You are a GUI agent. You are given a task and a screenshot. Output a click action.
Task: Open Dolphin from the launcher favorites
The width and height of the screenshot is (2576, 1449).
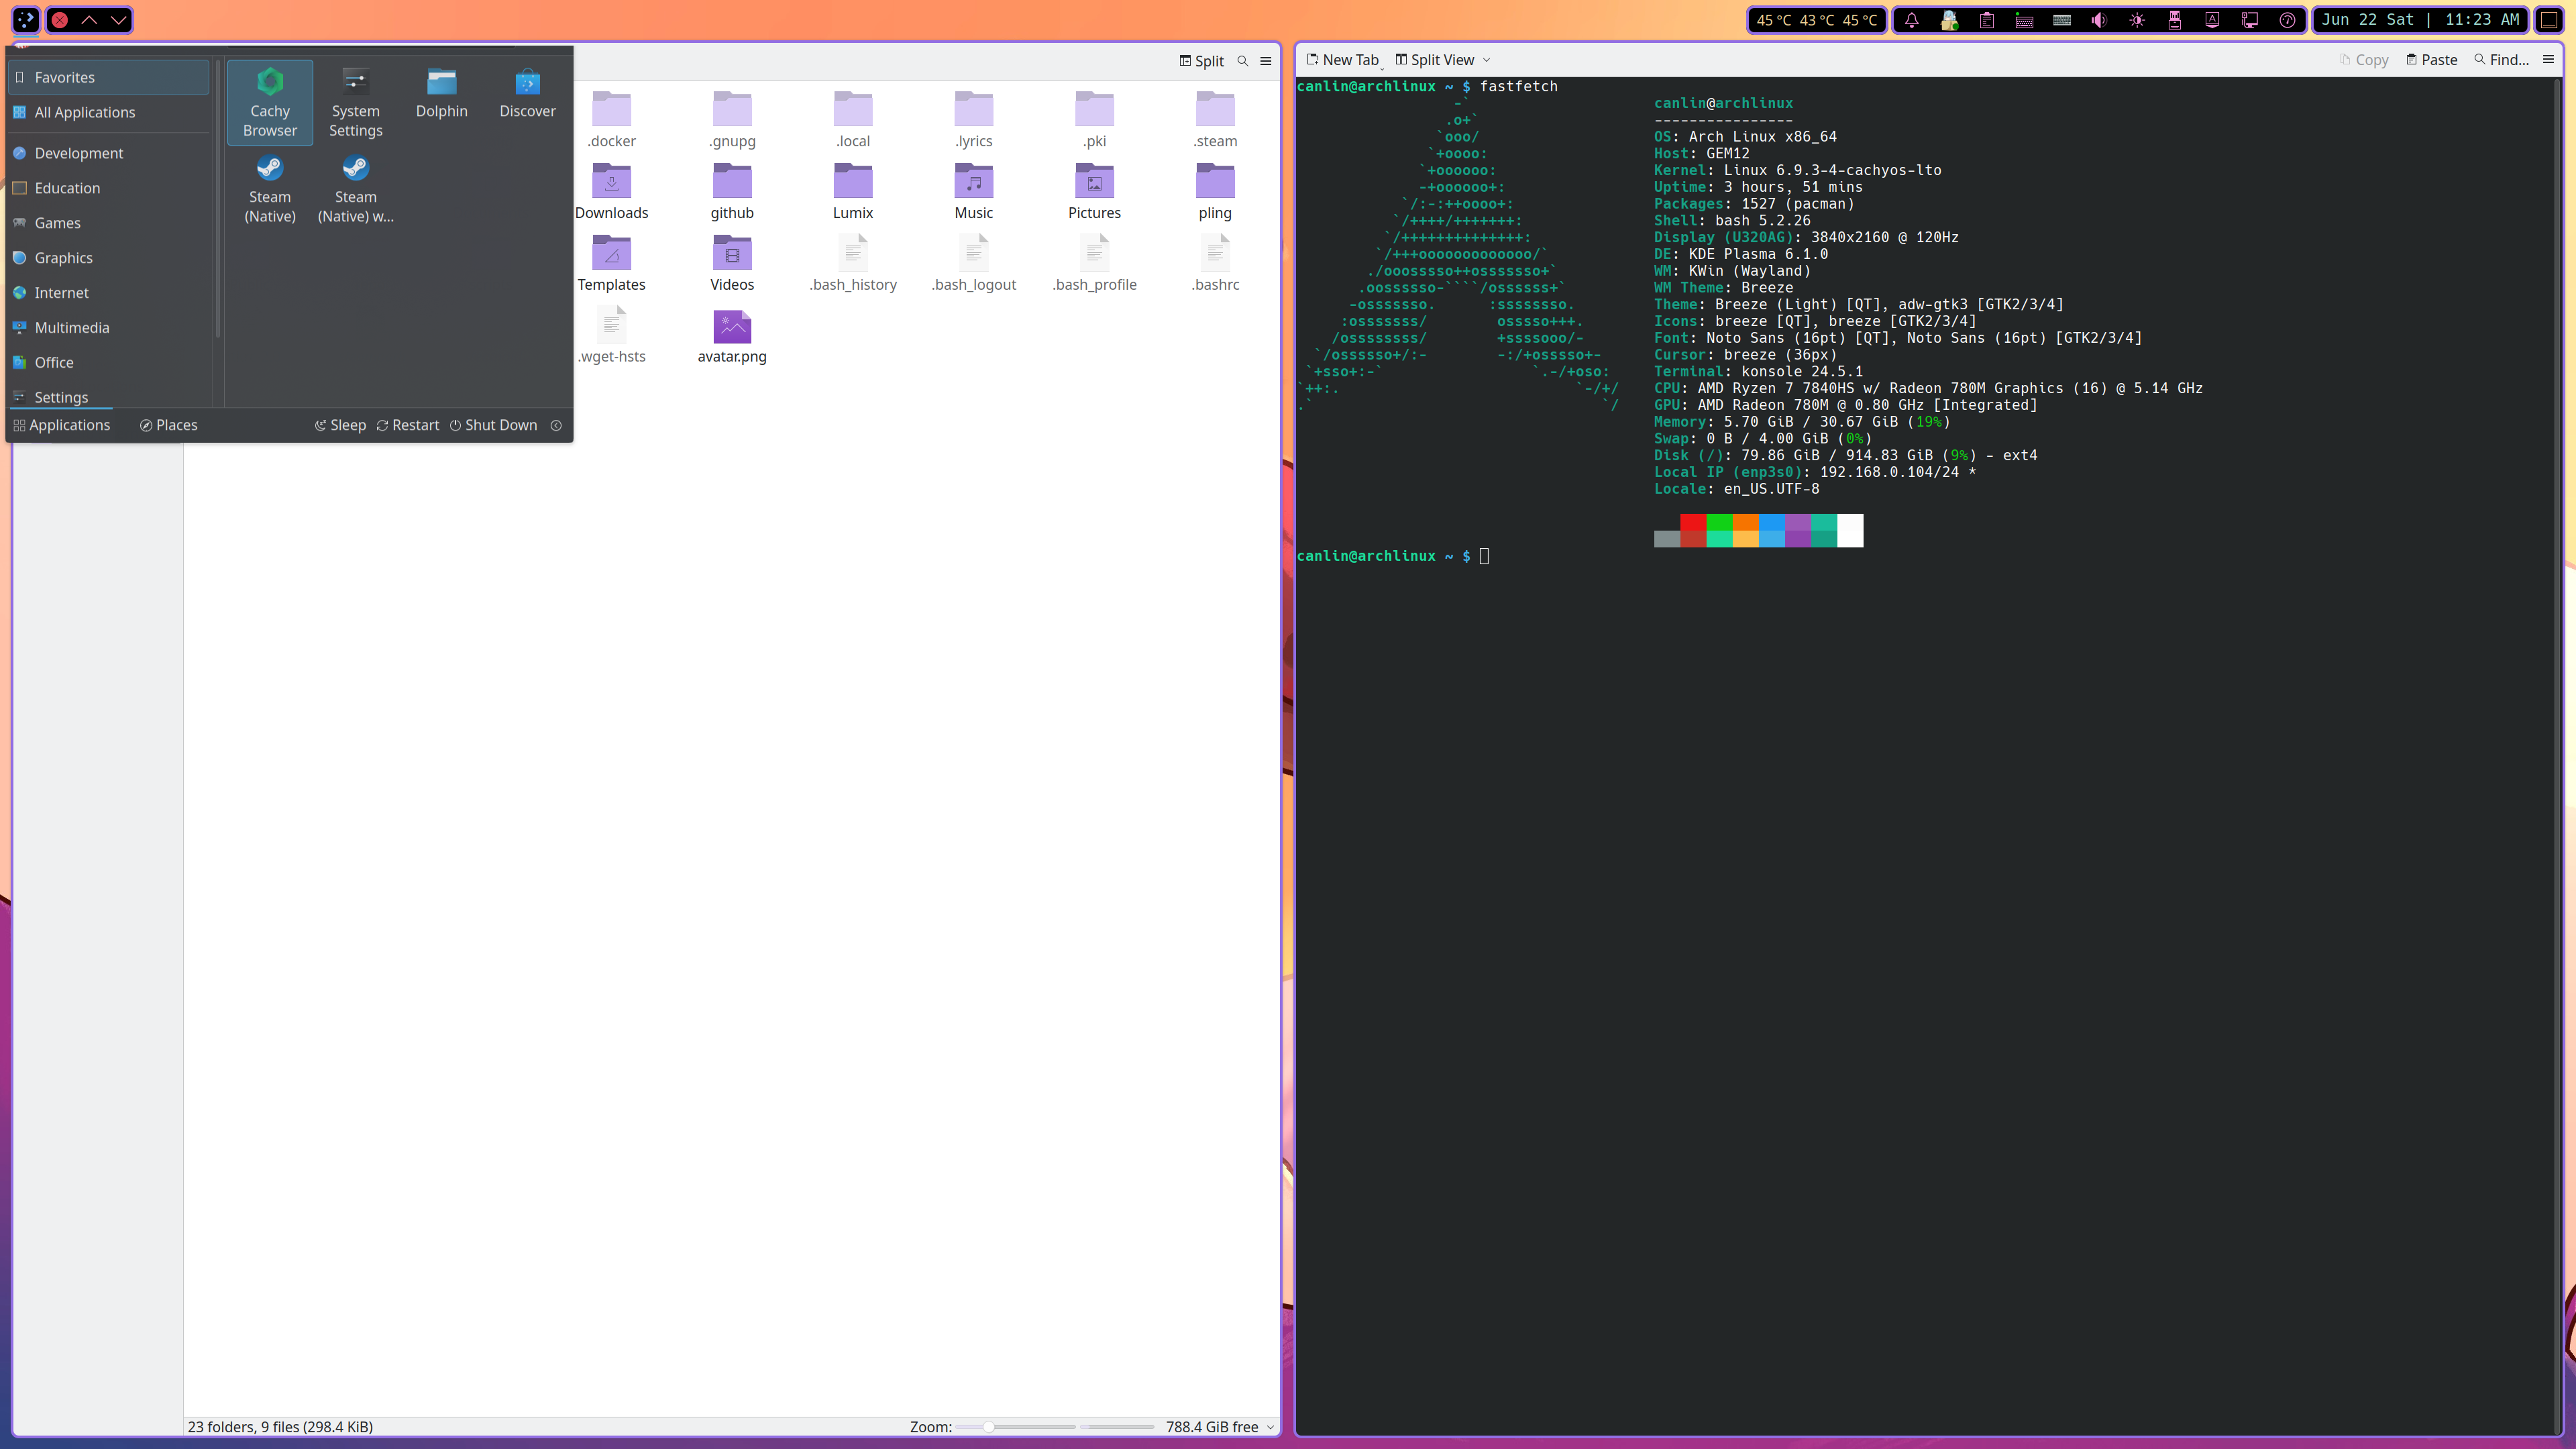[x=441, y=93]
